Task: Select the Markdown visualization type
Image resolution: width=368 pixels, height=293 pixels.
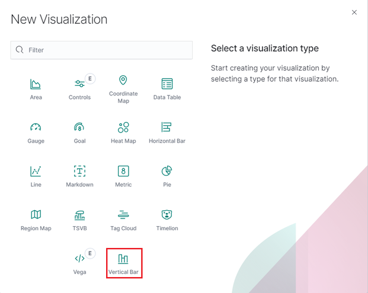Action: tap(79, 175)
